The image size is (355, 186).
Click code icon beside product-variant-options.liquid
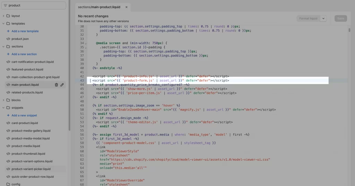8,161
